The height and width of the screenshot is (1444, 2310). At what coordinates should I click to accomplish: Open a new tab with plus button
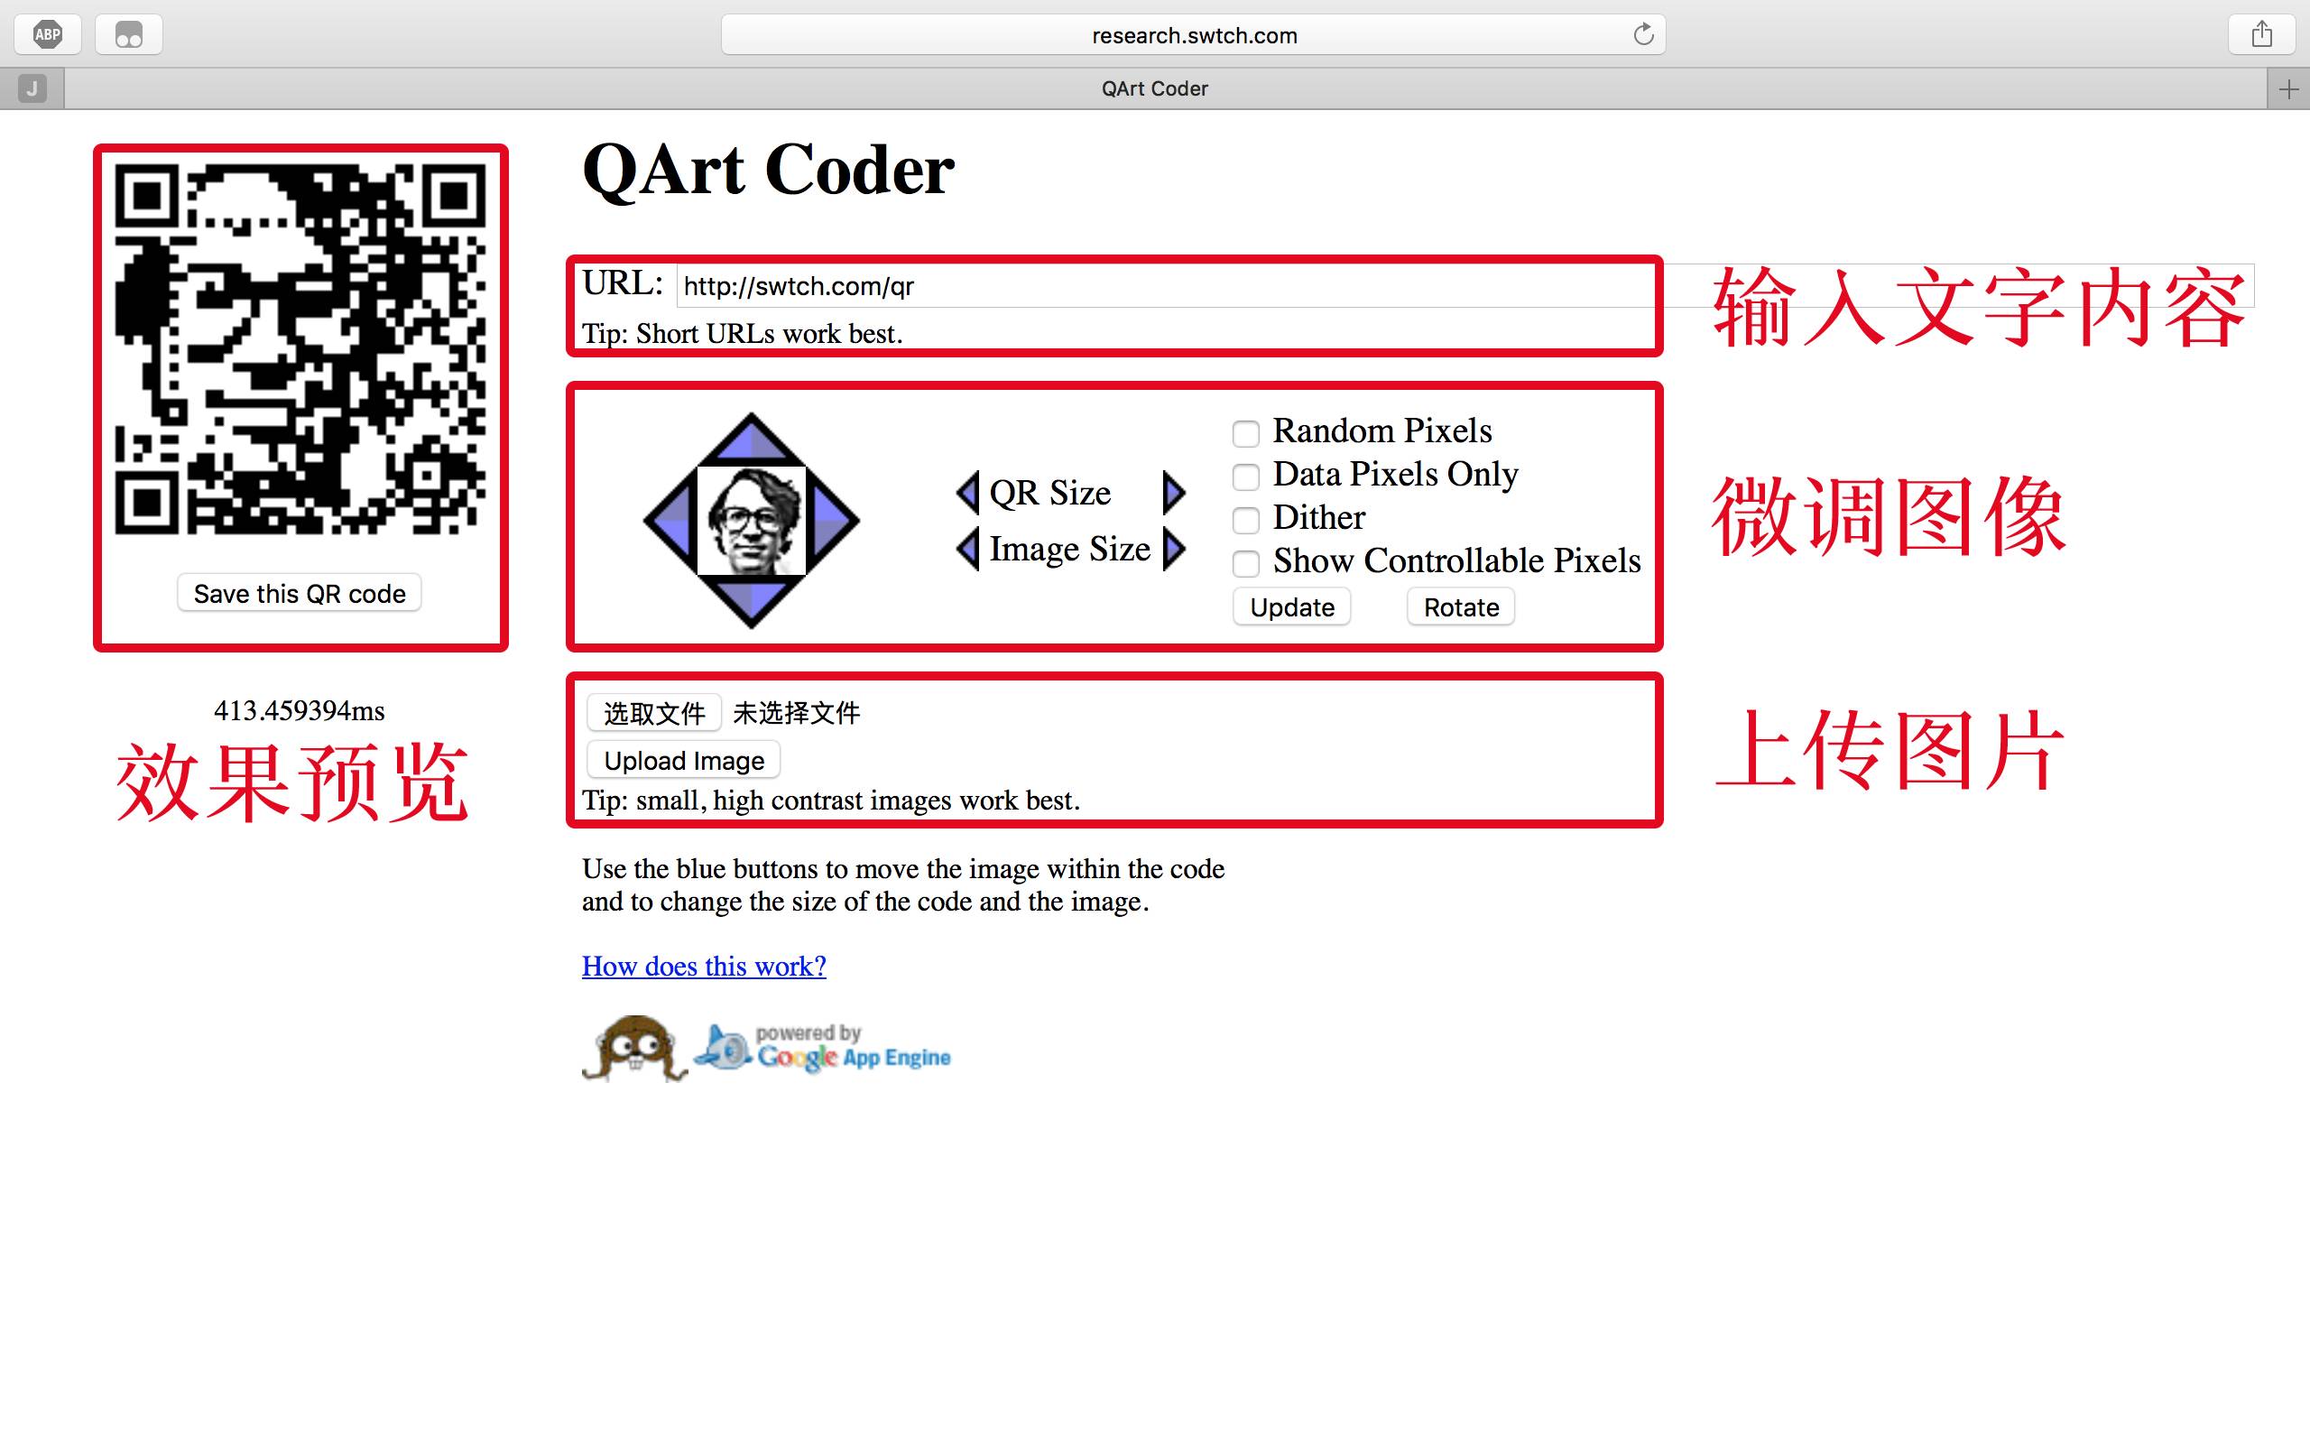(2288, 89)
